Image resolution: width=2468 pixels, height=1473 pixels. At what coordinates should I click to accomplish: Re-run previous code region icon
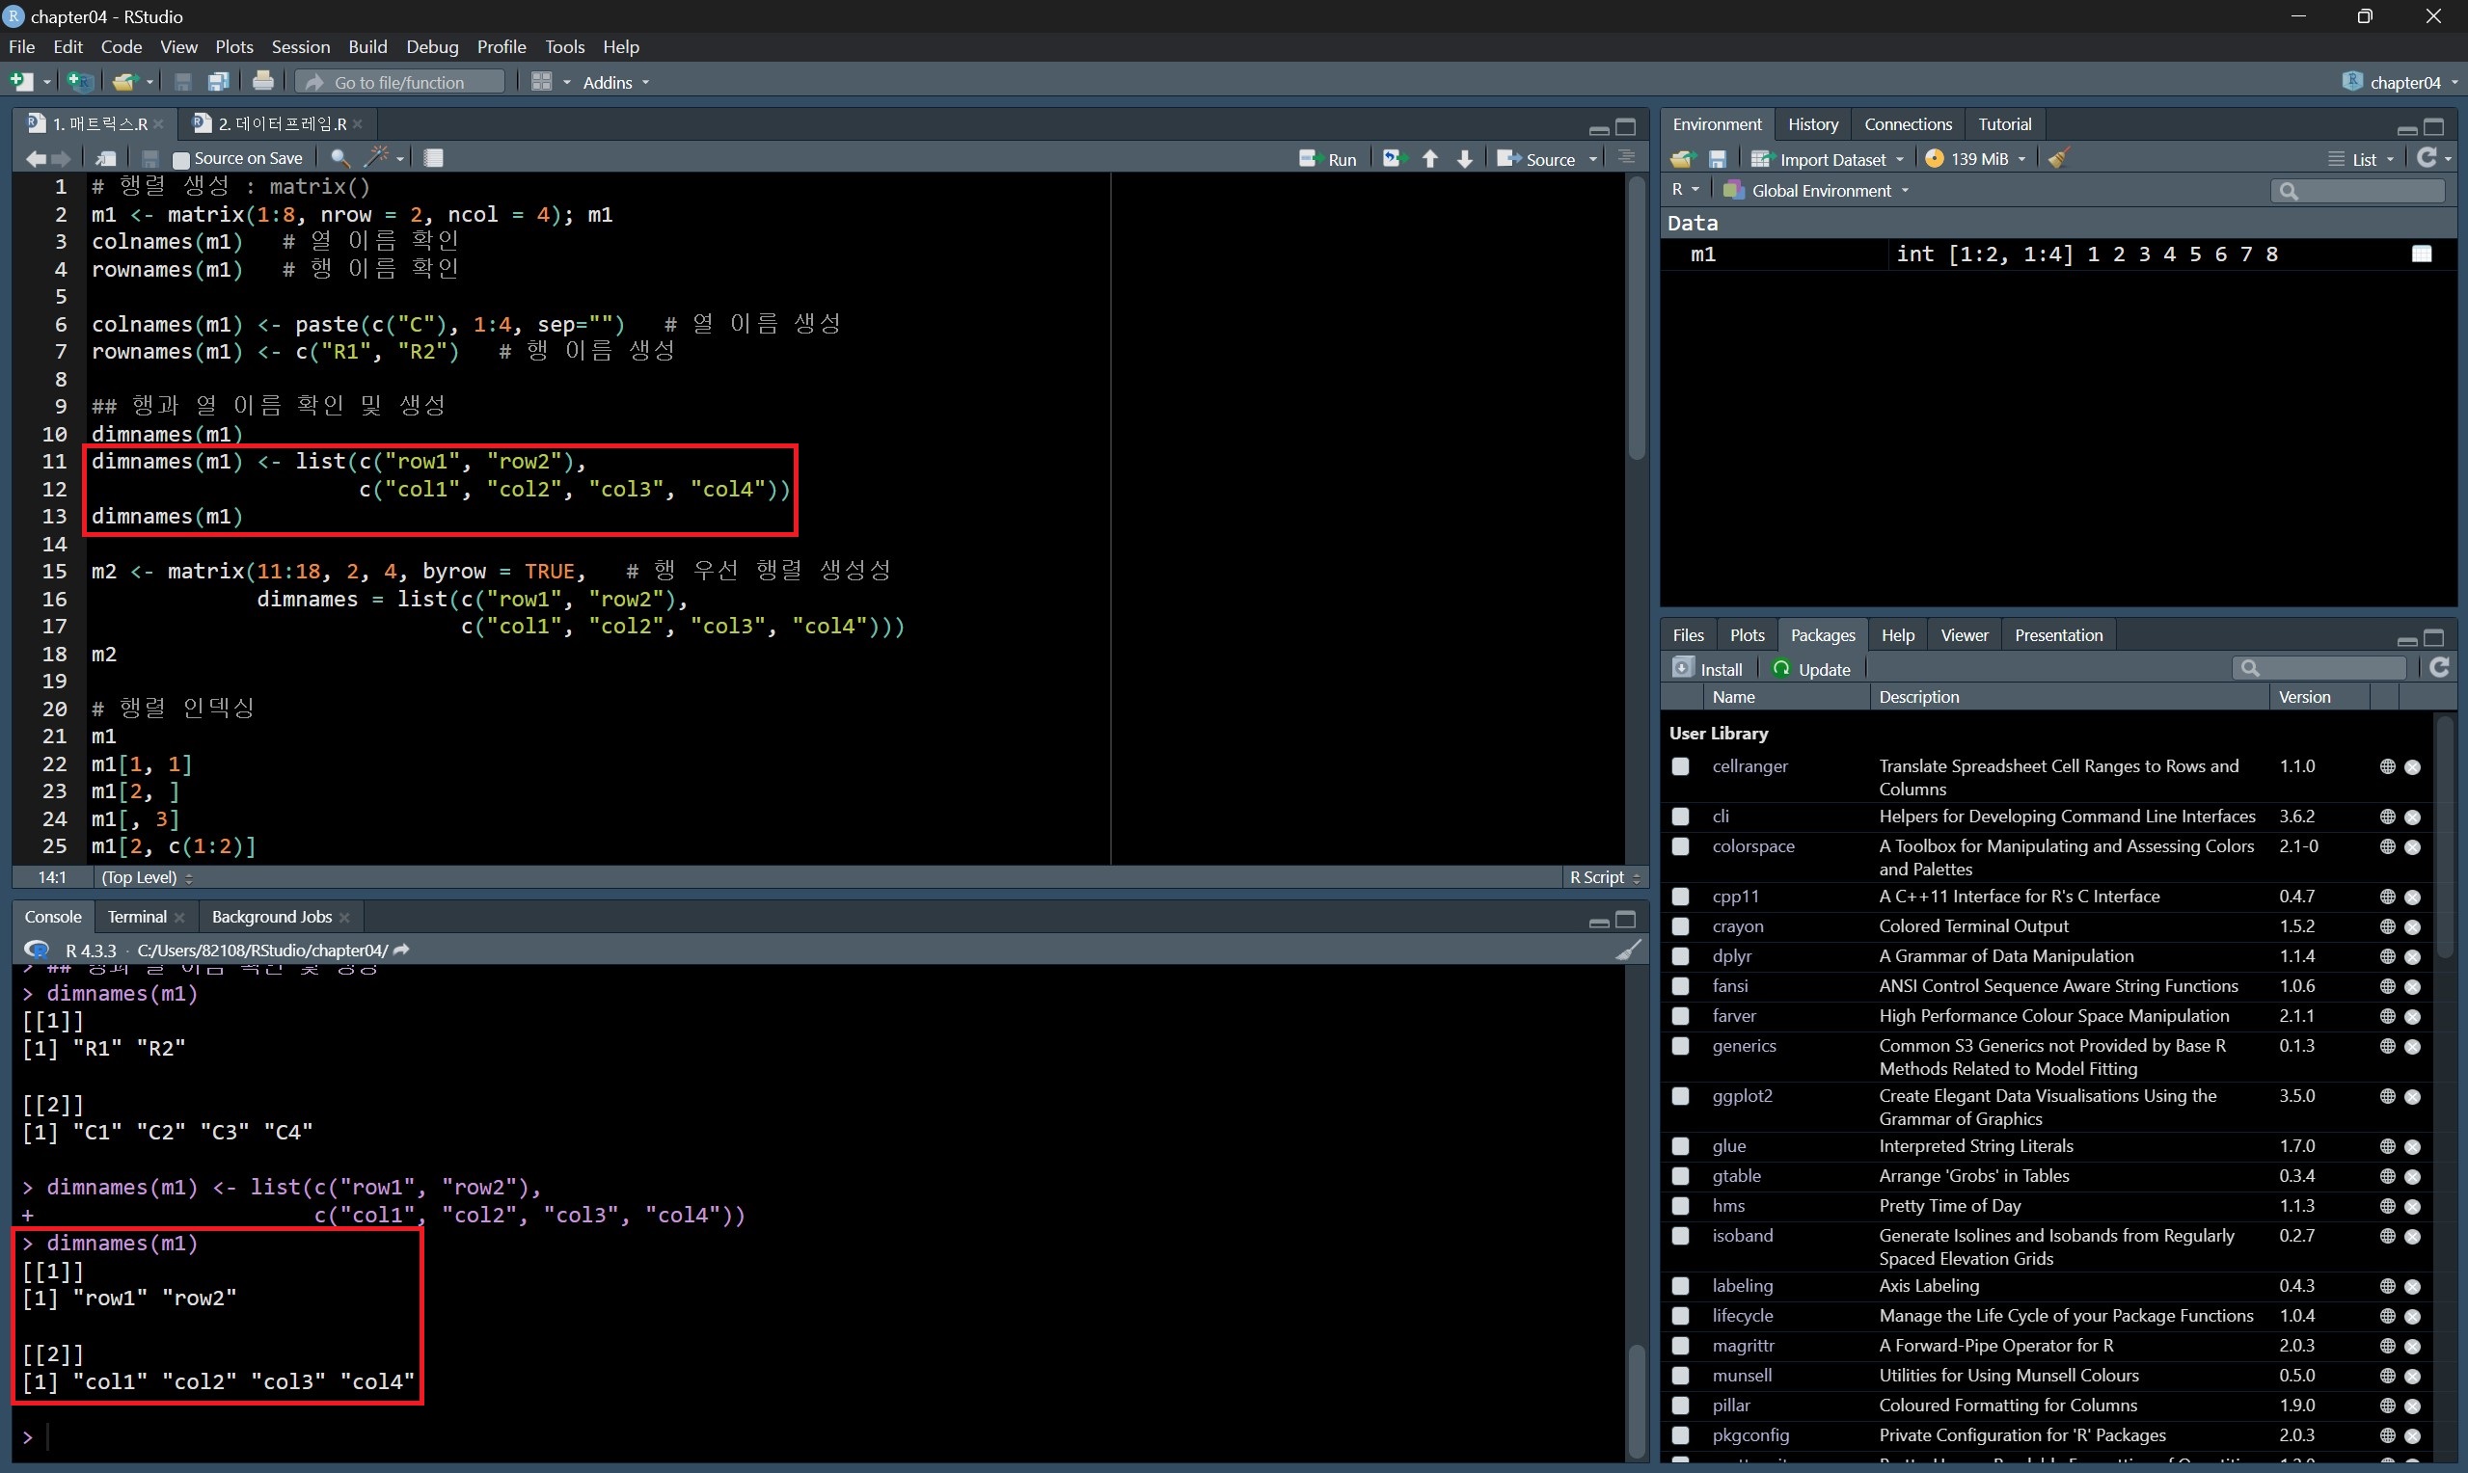pos(1395,159)
